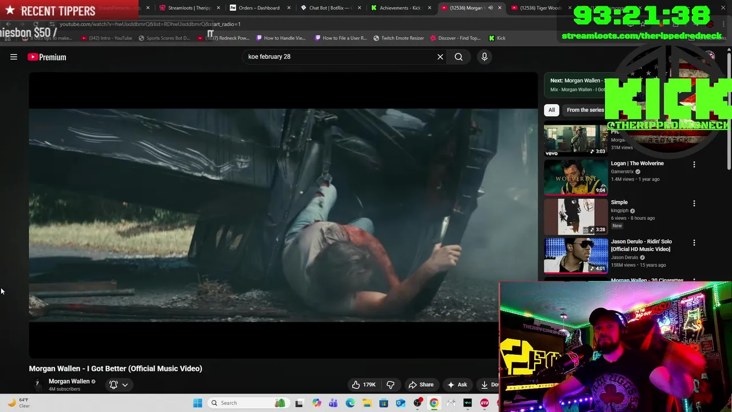The width and height of the screenshot is (732, 412).
Task: Open the How to Handle Vie... bookmark
Action: pyautogui.click(x=281, y=38)
